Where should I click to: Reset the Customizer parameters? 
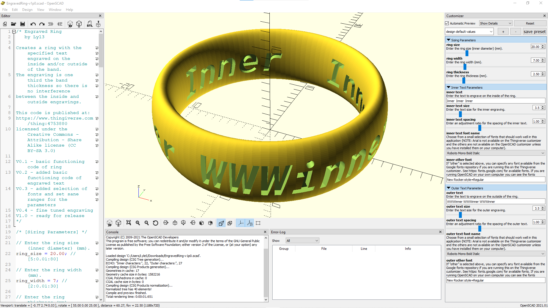(x=530, y=23)
